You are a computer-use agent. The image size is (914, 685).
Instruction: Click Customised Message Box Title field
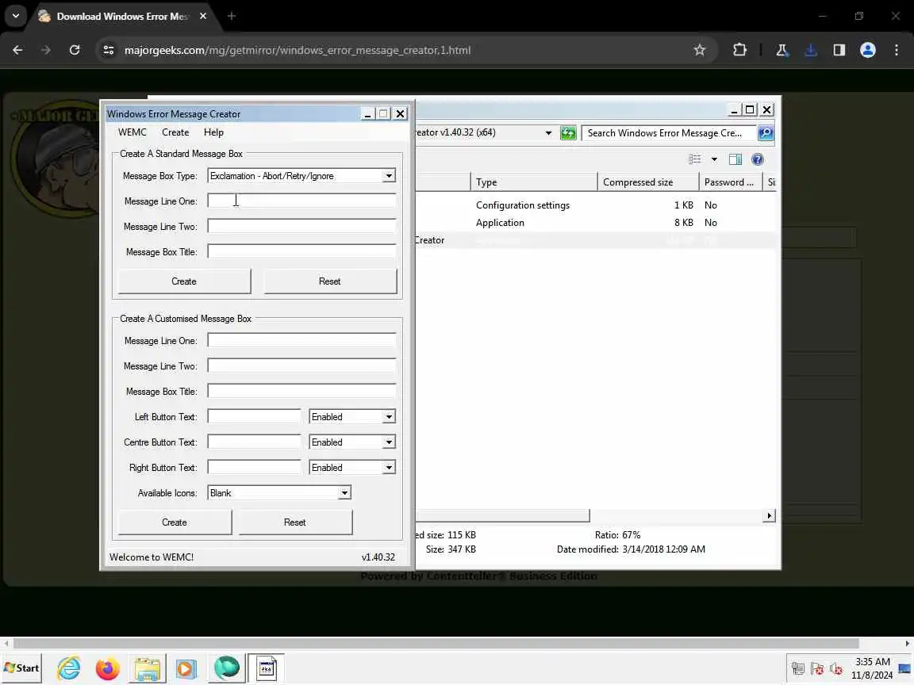tap(301, 391)
